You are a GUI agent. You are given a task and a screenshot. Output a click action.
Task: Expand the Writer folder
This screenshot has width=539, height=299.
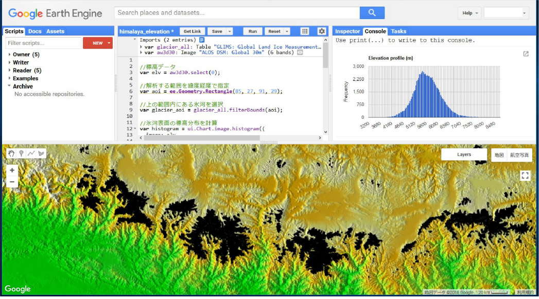9,62
